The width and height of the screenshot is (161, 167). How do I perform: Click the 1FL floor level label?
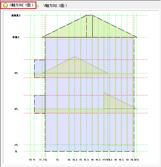point(16,145)
